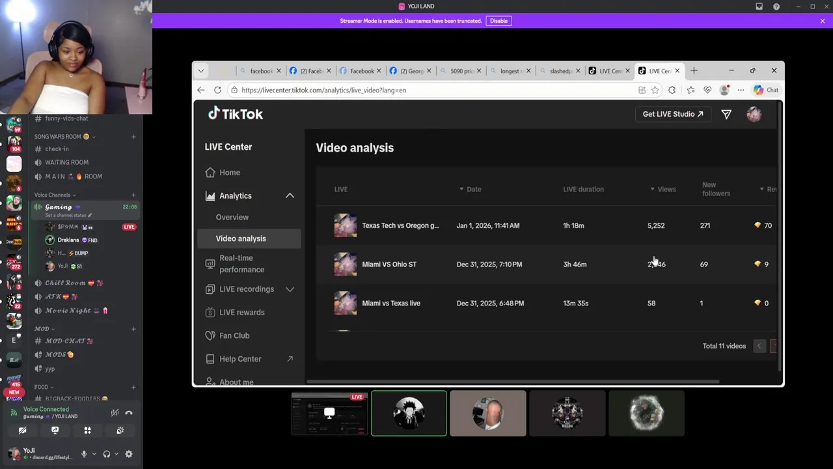Open Discord help icon in title bar

(776, 7)
